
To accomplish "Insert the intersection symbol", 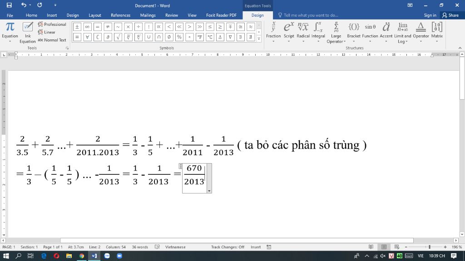I will coord(158,37).
